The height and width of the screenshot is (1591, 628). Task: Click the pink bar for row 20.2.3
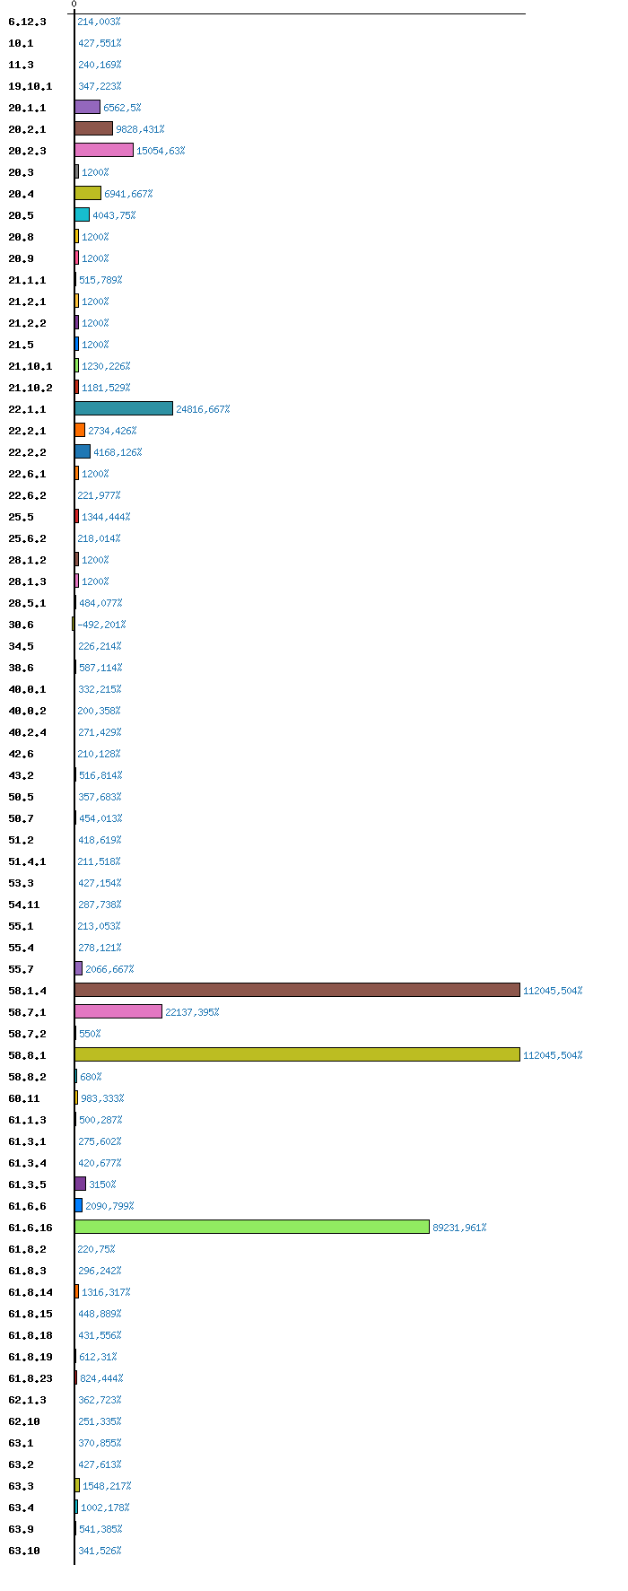coord(104,150)
